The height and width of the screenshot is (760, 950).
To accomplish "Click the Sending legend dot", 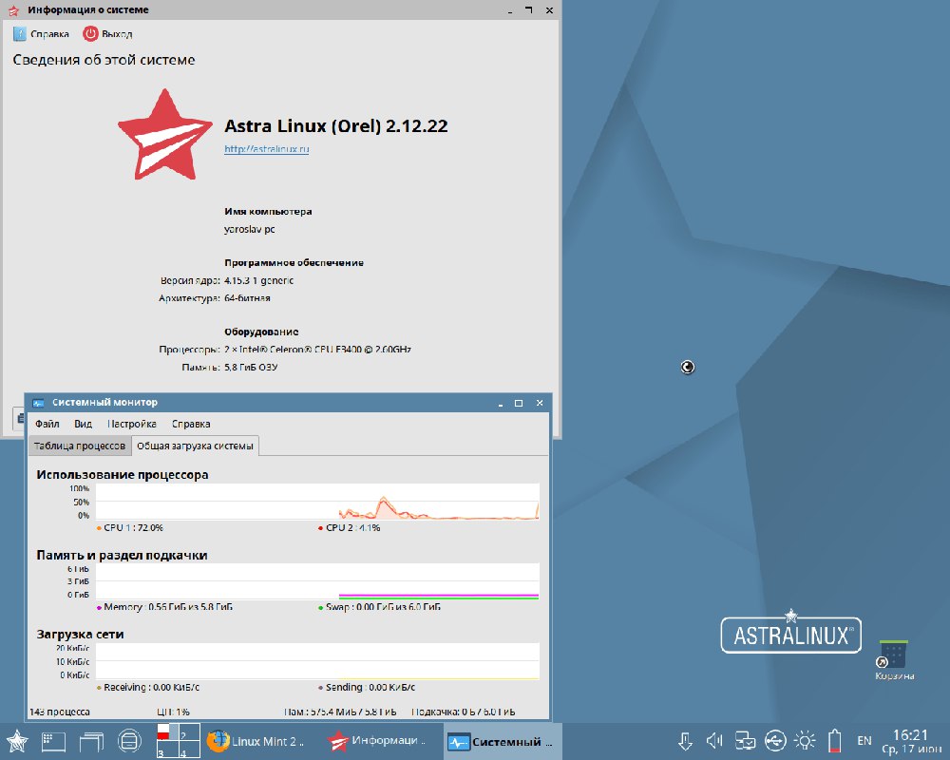I will tap(320, 688).
